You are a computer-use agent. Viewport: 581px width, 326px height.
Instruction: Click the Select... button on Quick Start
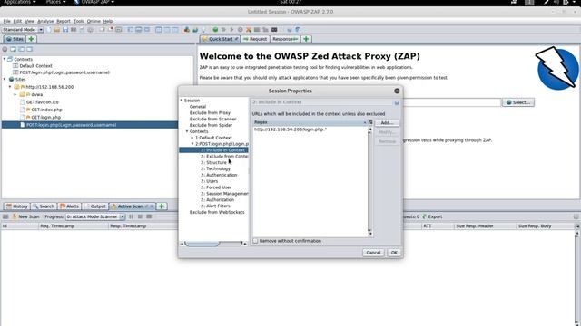[x=518, y=102]
